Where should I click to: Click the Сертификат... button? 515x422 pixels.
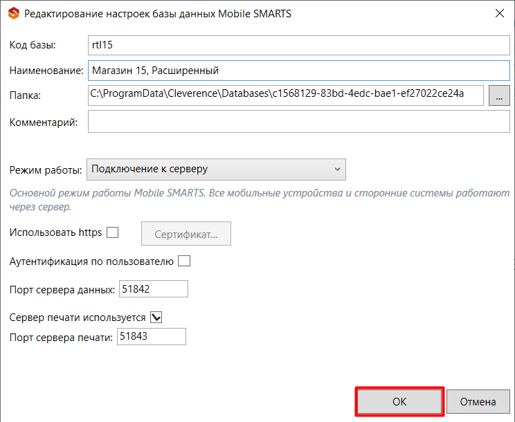(186, 234)
